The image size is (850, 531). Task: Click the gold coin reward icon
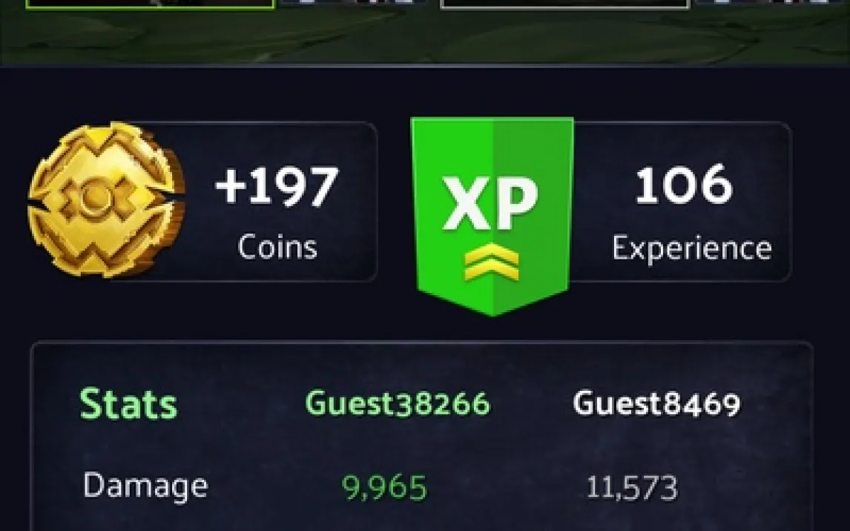106,199
